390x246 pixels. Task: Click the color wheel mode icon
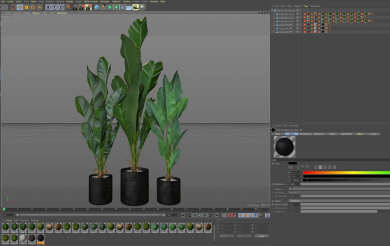coord(298,167)
